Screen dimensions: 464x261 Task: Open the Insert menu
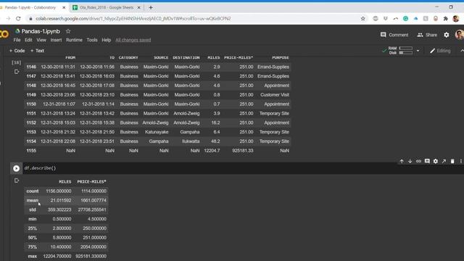(x=56, y=40)
